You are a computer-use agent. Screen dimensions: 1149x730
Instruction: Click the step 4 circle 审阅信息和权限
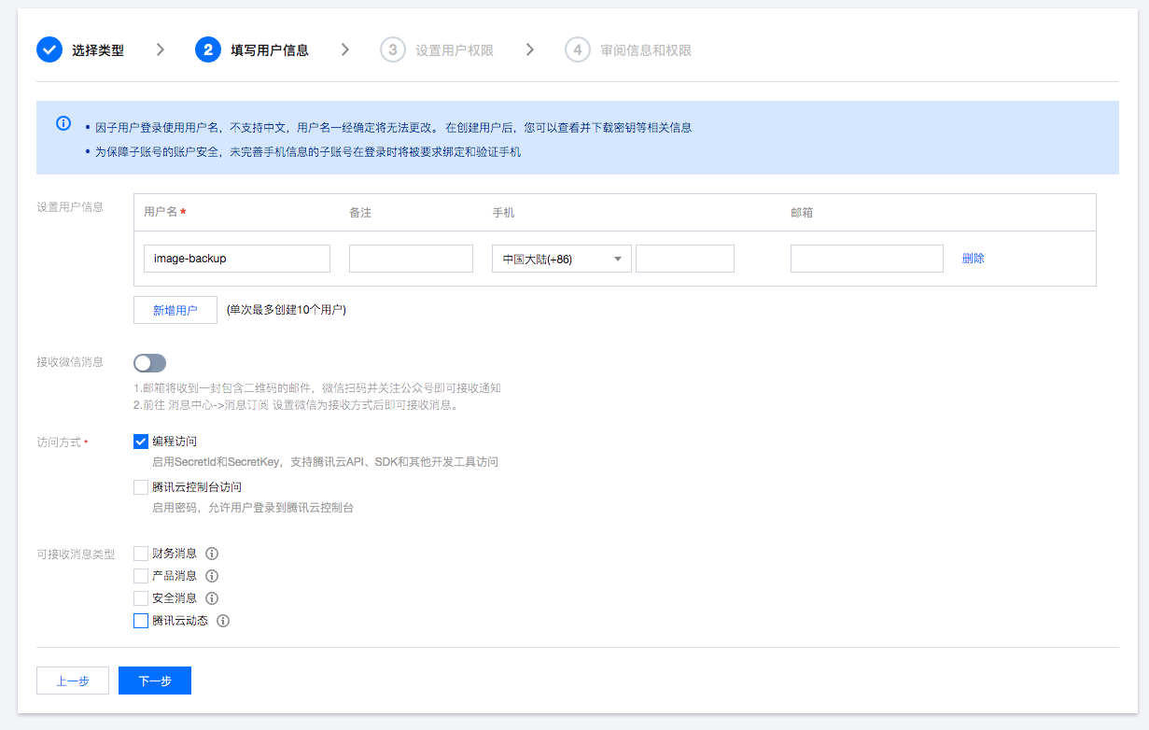click(578, 49)
